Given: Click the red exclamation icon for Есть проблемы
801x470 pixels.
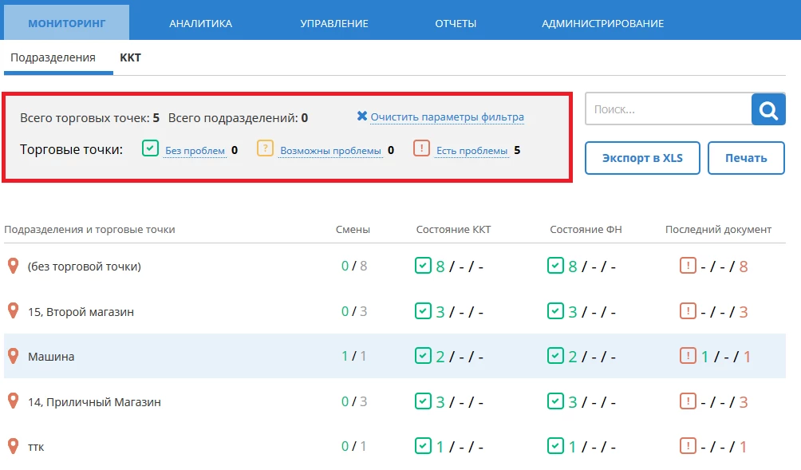Looking at the screenshot, I should [x=421, y=148].
